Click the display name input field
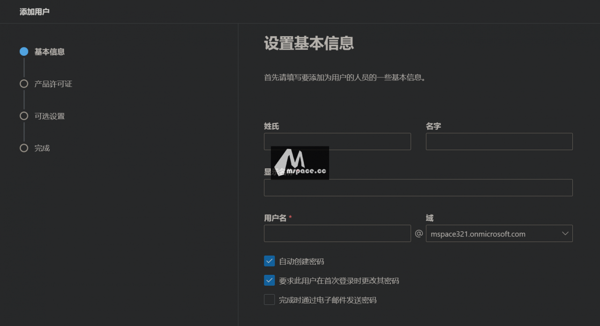Viewport: 600px width, 326px height. pos(418,188)
